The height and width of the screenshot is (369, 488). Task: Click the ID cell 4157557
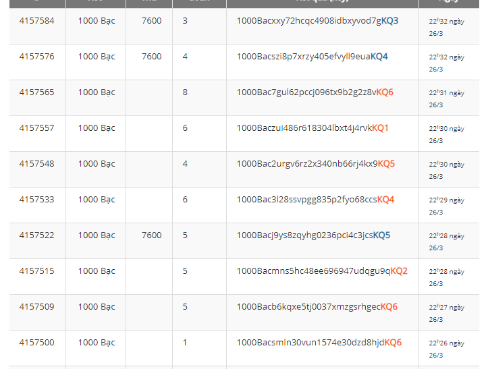pos(36,128)
